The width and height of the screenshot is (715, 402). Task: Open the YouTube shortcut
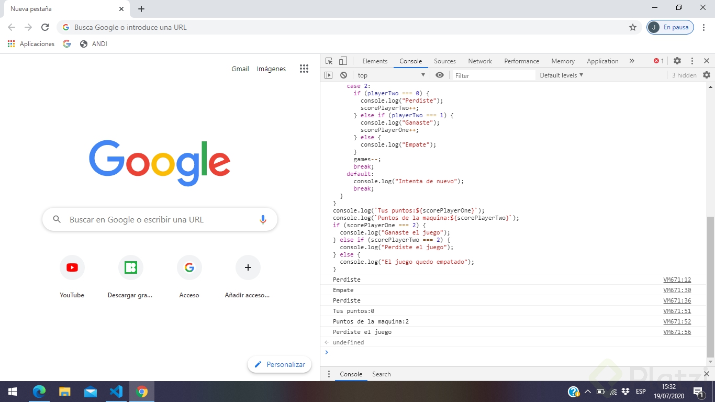72,277
